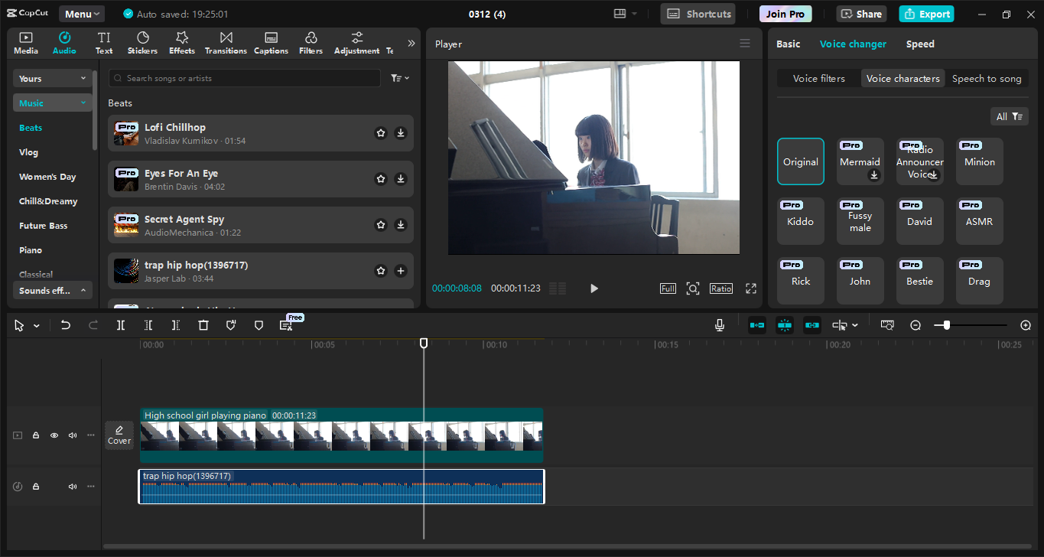
Task: Click the Join Pro button
Action: pyautogui.click(x=785, y=14)
